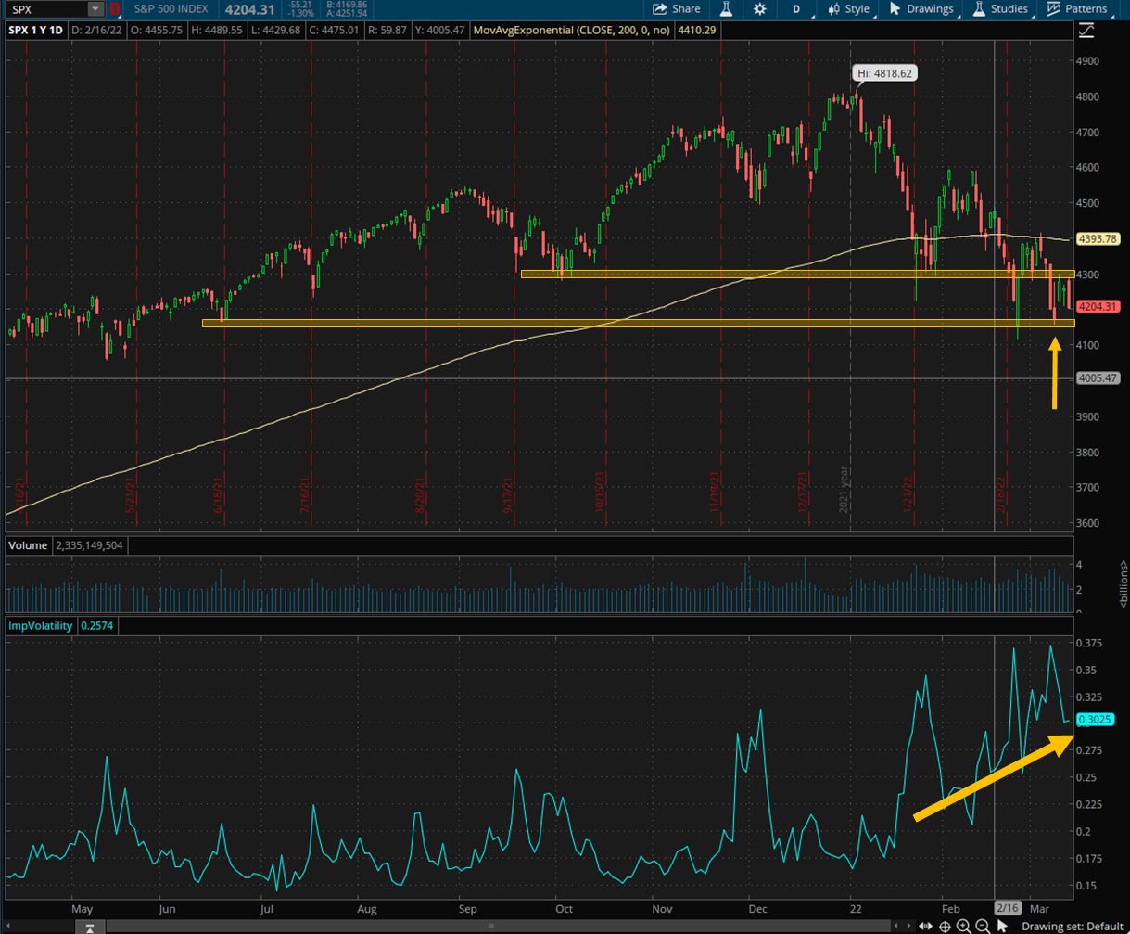Collapse the Volume subgraph panel
Screen dimensions: 1130x934
click(28, 545)
